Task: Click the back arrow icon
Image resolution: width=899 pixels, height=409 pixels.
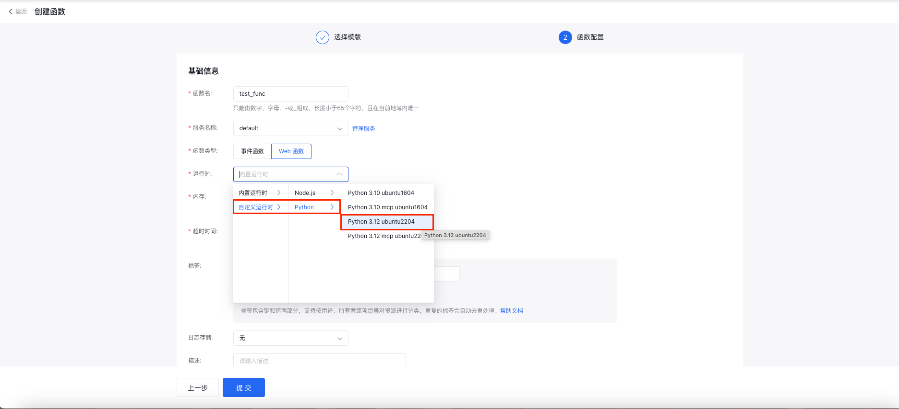Action: point(11,11)
